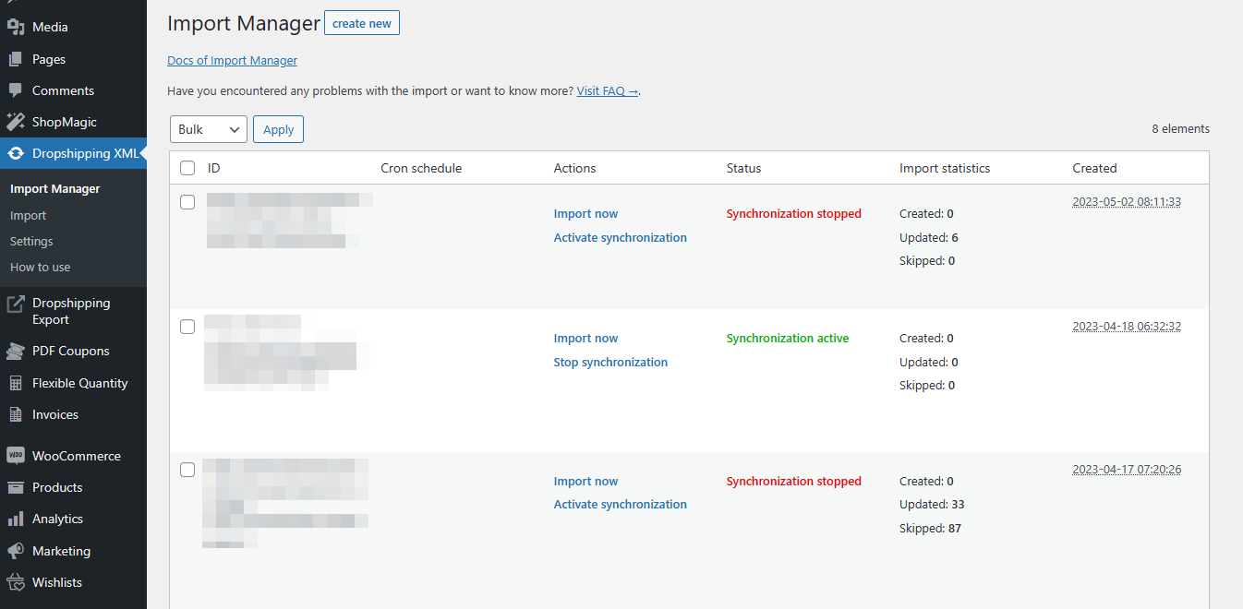Click the 8 elements count text
This screenshot has width=1243, height=609.
tap(1180, 128)
